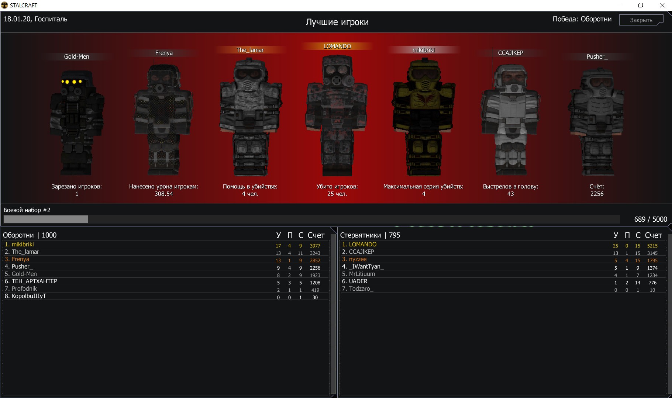Viewport: 672px width, 398px height.
Task: Click the Лучшие игроки title
Action: pyautogui.click(x=337, y=22)
